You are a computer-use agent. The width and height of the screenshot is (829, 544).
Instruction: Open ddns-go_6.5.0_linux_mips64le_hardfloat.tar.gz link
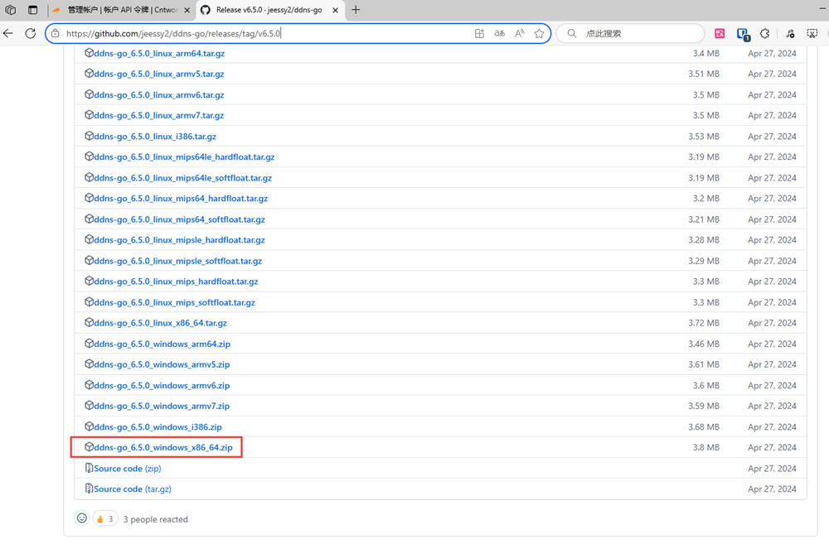click(185, 156)
